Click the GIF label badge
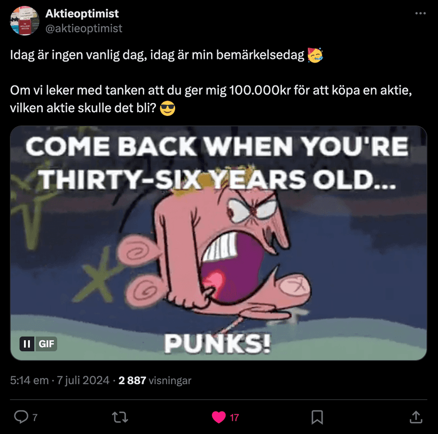Image resolution: width=438 pixels, height=434 pixels. [x=46, y=344]
